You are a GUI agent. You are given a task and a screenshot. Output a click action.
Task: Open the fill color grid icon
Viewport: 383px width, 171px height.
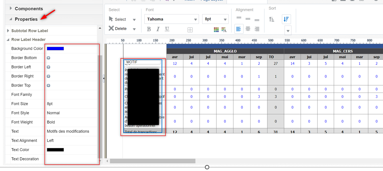click(216, 29)
